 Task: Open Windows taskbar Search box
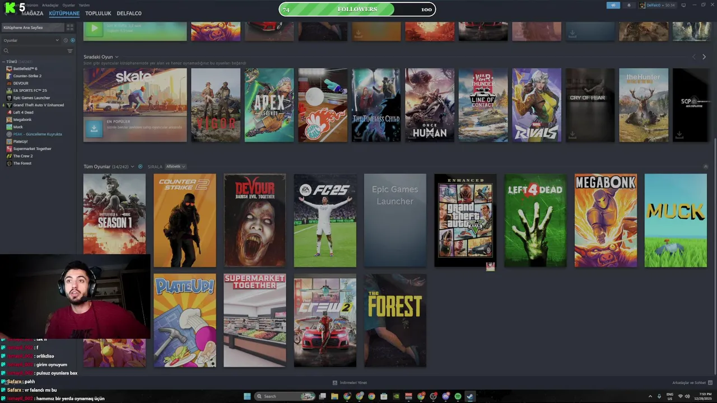(285, 396)
